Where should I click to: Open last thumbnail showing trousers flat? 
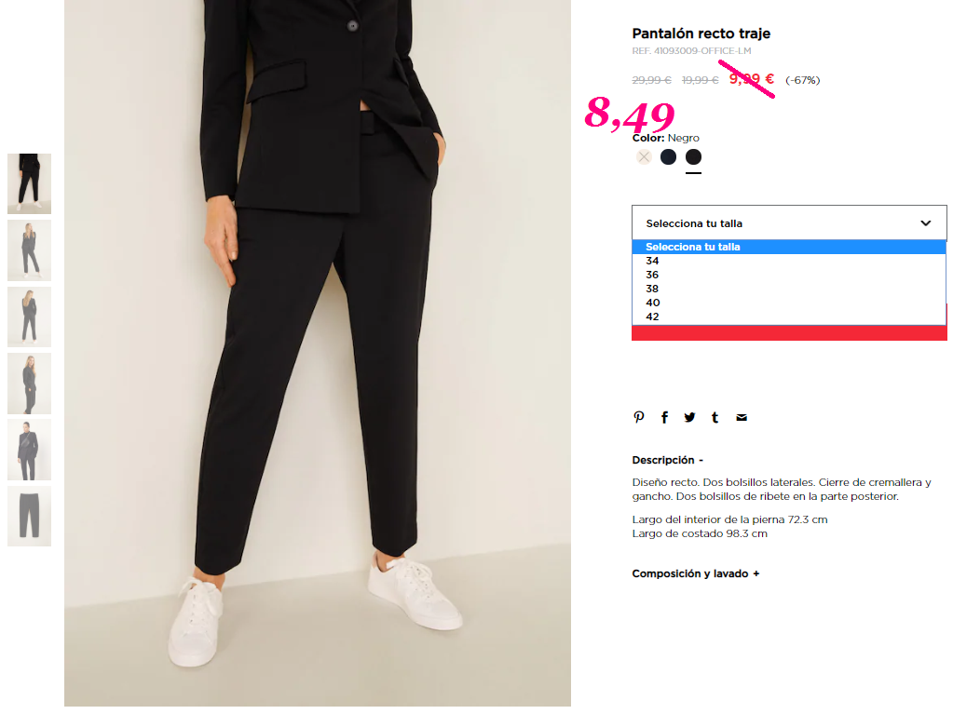(29, 516)
